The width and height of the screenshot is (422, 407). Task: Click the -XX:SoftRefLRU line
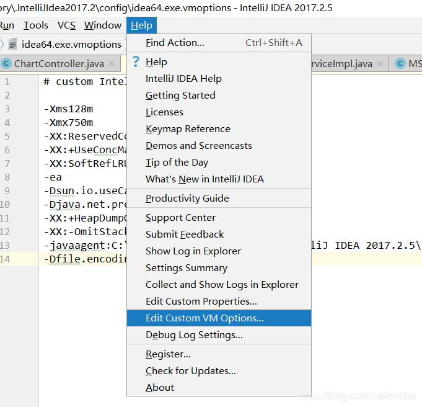[x=85, y=163]
